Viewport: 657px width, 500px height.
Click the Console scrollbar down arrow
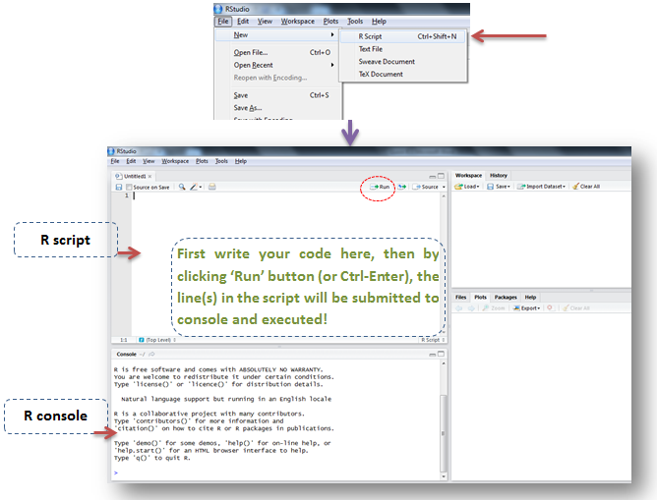[x=444, y=476]
